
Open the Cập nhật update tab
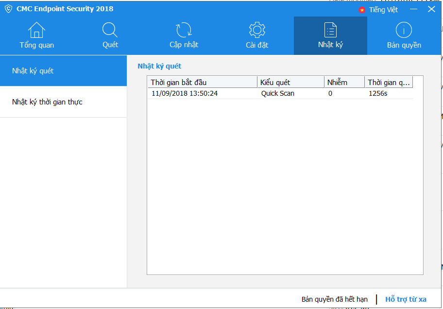click(184, 35)
